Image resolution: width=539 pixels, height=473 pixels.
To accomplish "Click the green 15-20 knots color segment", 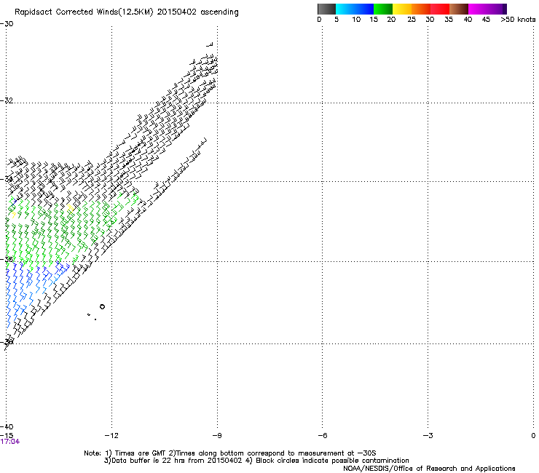I will [x=383, y=9].
